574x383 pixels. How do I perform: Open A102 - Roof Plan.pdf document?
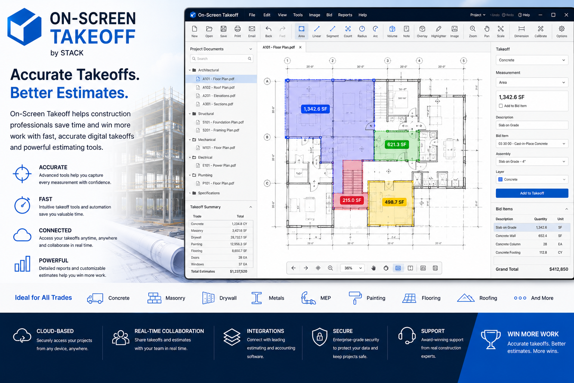[219, 88]
